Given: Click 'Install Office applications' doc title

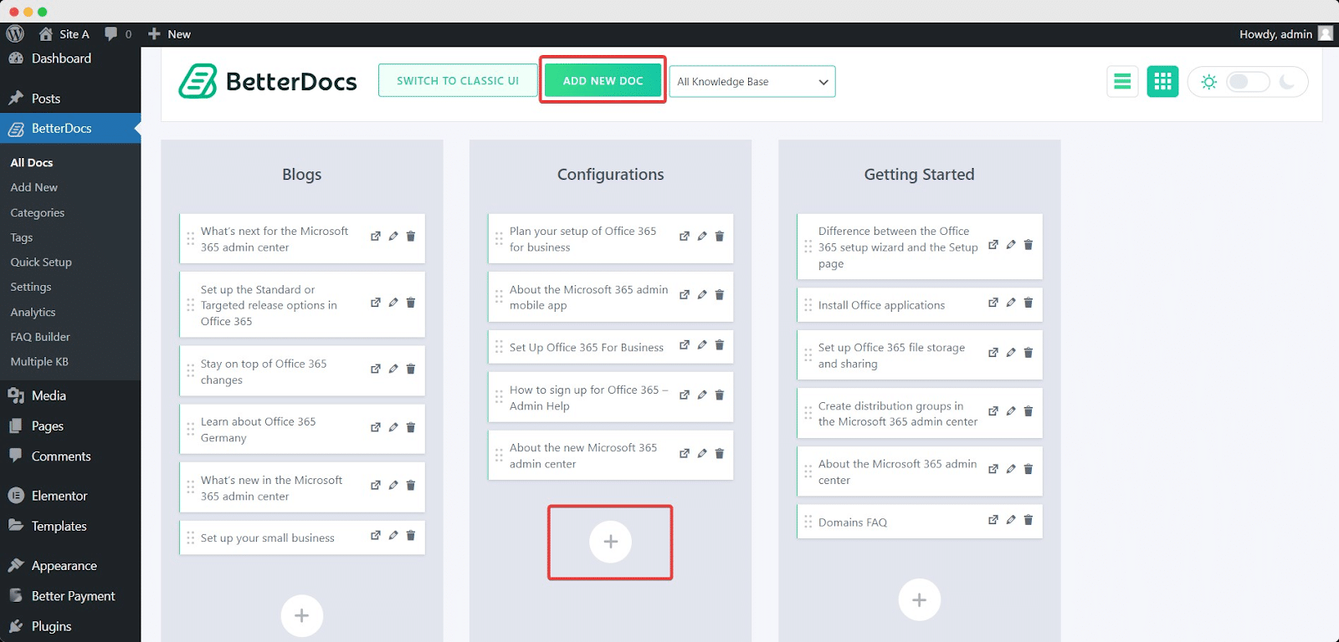Looking at the screenshot, I should tap(881, 305).
